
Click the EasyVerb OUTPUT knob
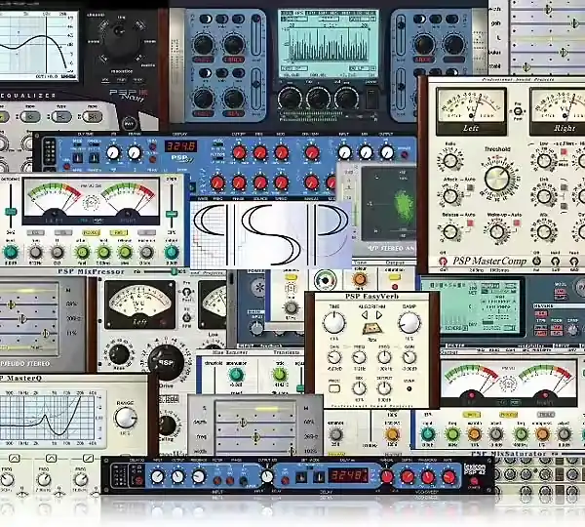384,388
